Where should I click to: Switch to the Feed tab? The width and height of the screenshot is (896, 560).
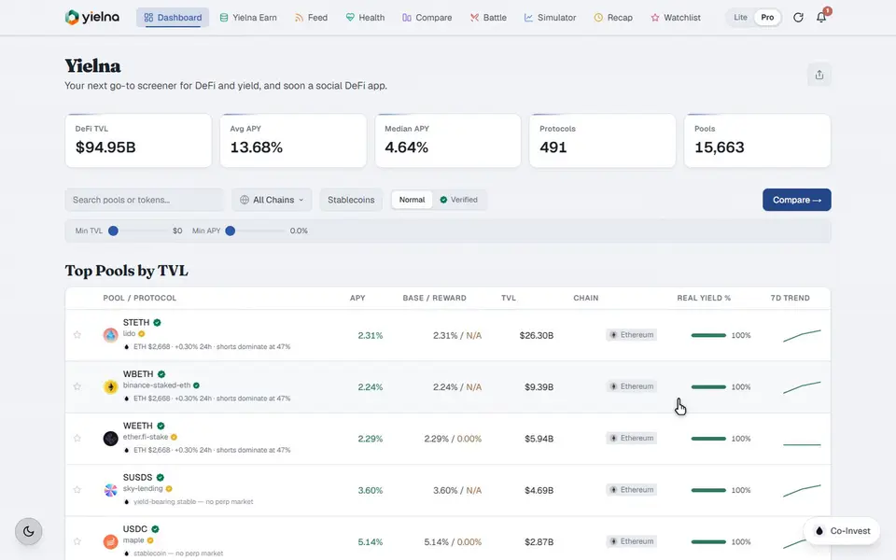pyautogui.click(x=311, y=18)
